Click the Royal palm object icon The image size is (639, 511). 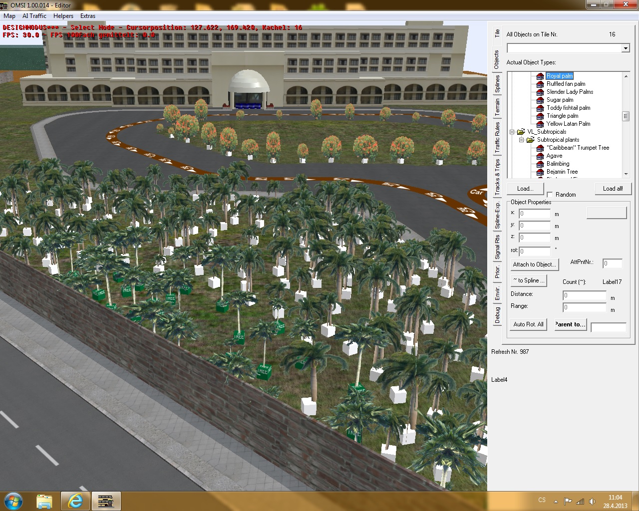click(x=540, y=76)
